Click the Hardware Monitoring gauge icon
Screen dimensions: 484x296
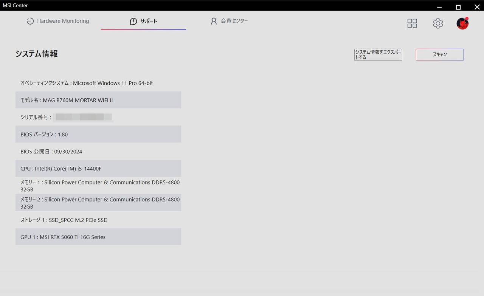coord(30,21)
